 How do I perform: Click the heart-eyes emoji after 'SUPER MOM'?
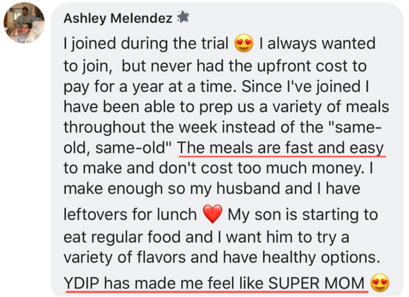[380, 283]
